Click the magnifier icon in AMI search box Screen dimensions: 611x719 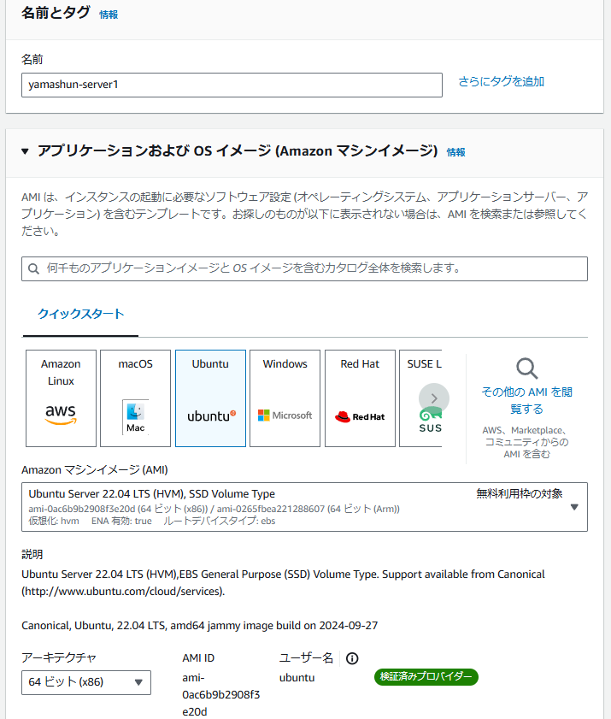click(x=33, y=268)
